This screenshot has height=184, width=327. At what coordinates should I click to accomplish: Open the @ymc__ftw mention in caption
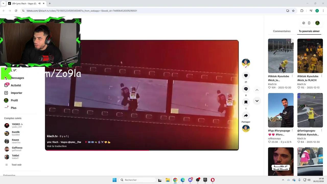pyautogui.click(x=75, y=142)
